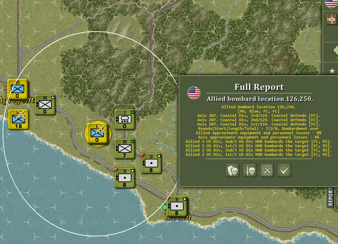Click the 'Rounds(Start/Length/Total) : 7/2/8' line
338x244 pixels.
click(x=258, y=128)
